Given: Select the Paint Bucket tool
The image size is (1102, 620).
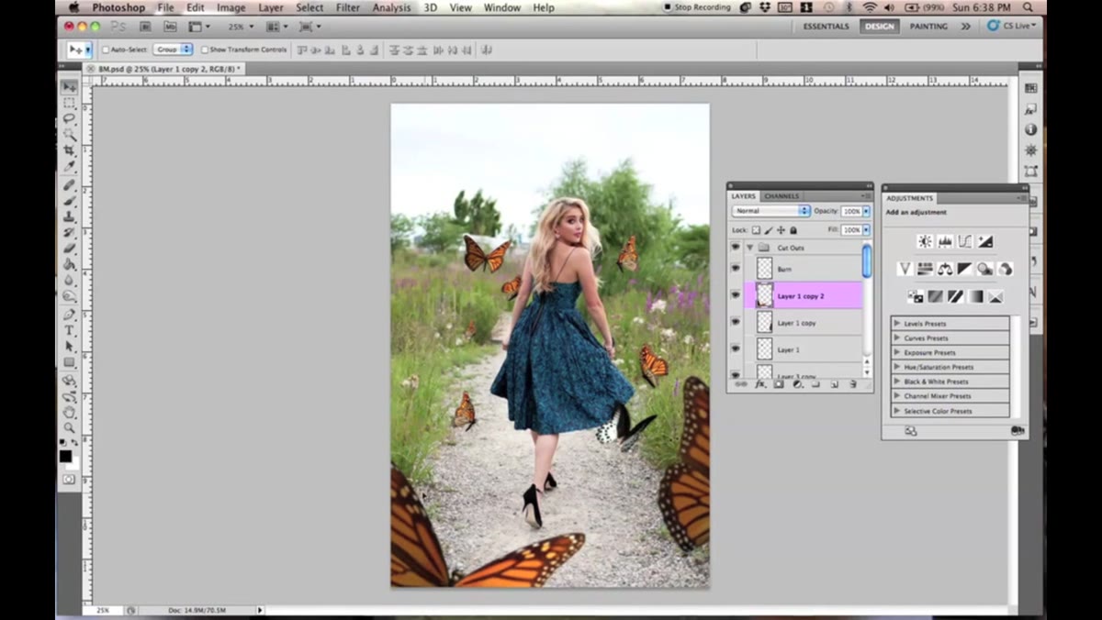Looking at the screenshot, I should (69, 264).
